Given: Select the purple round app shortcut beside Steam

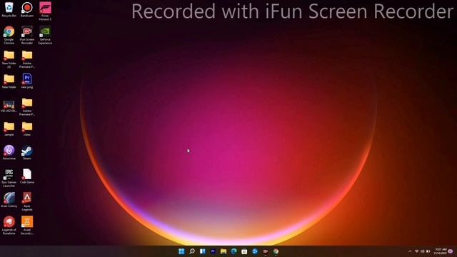Looking at the screenshot, I should tap(9, 152).
